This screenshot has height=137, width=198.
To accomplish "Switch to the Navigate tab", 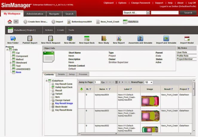I will [54, 14].
